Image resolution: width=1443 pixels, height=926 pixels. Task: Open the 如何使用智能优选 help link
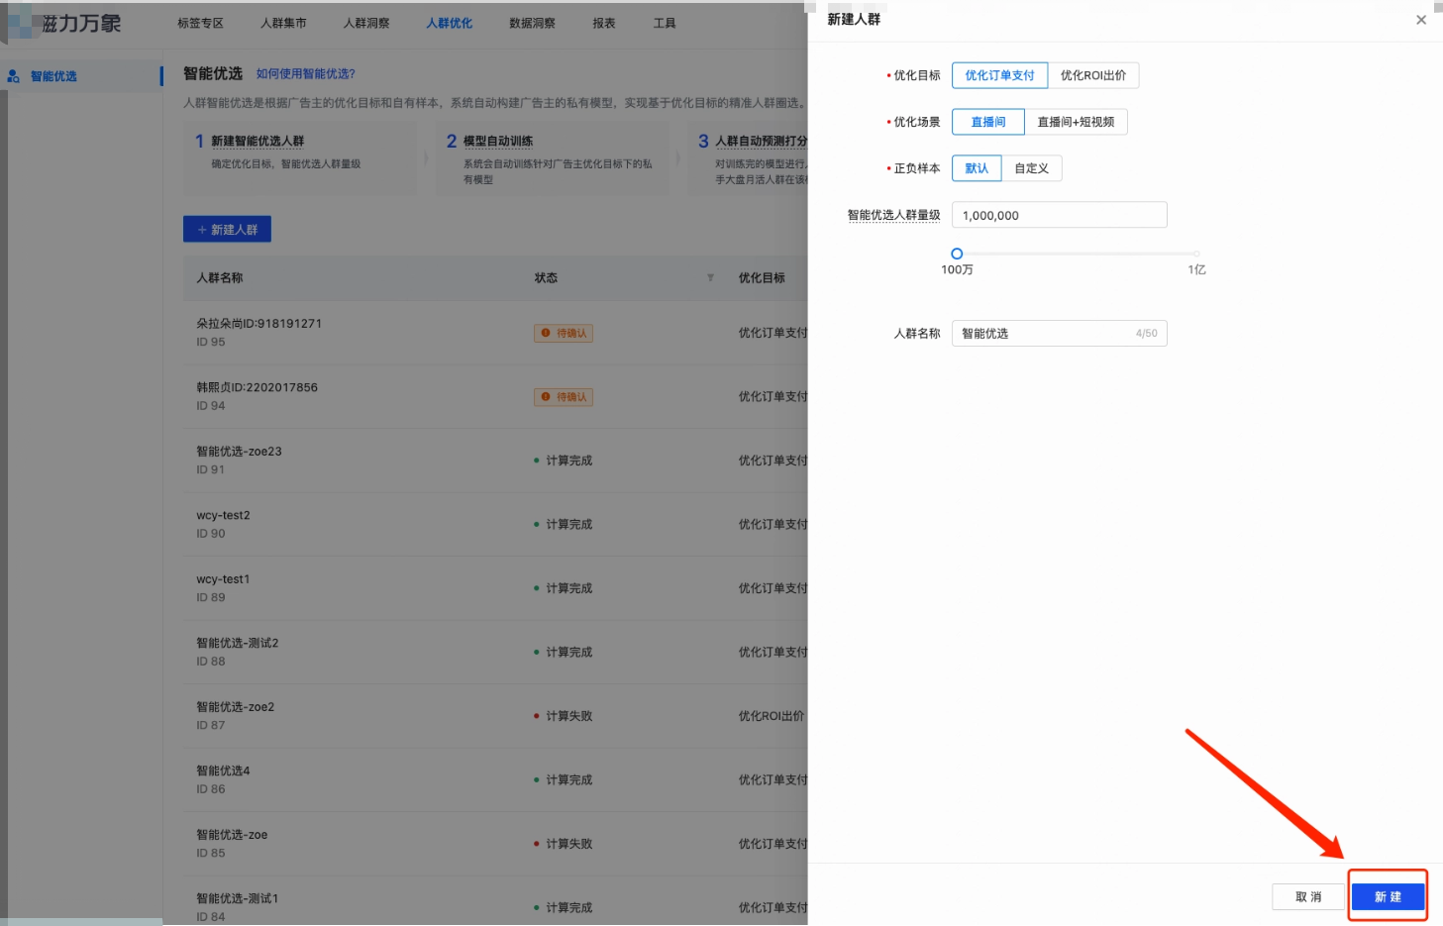pos(303,73)
